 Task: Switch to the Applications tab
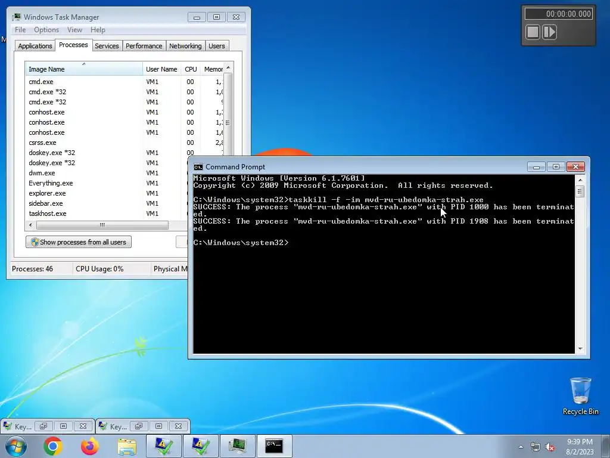(x=35, y=46)
